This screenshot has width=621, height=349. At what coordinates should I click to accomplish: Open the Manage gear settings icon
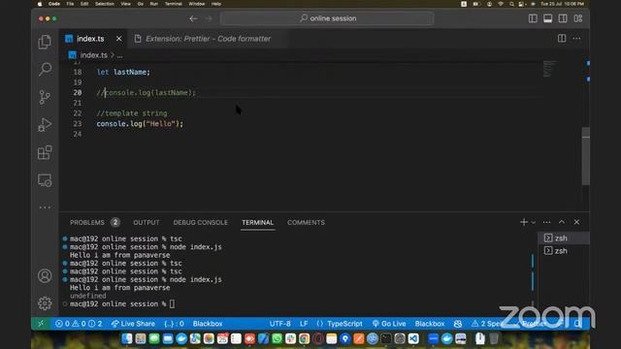coord(45,303)
